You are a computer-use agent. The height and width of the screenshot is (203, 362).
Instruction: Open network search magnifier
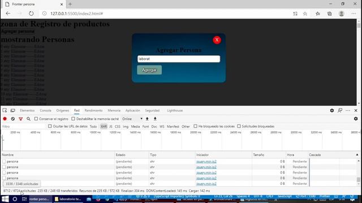tap(28, 119)
